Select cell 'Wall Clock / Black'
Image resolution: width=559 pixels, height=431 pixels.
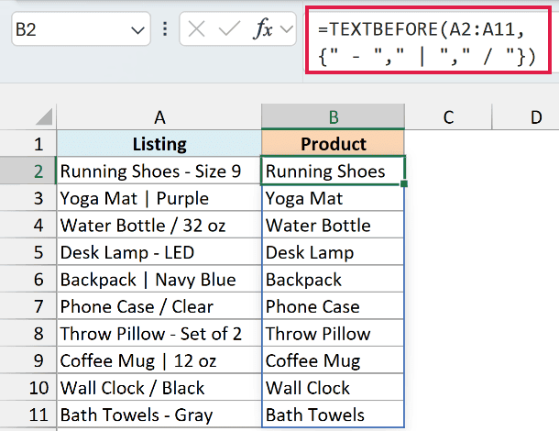tap(159, 388)
